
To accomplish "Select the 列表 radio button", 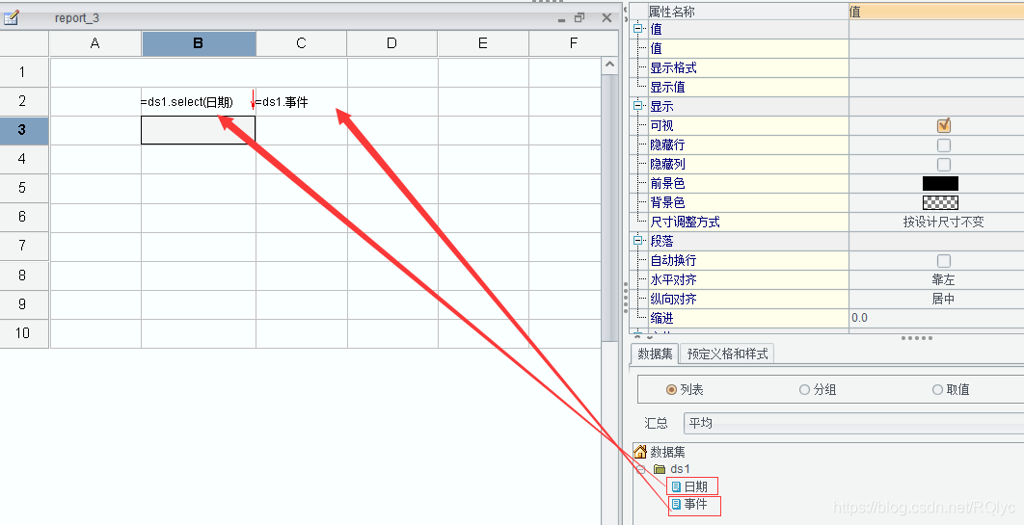I will point(671,390).
